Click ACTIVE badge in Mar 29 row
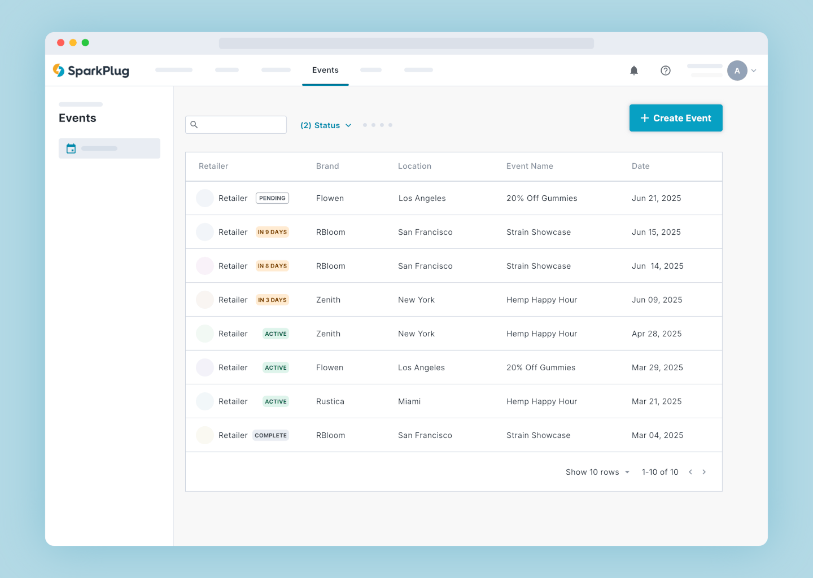This screenshot has height=578, width=813. coord(276,367)
